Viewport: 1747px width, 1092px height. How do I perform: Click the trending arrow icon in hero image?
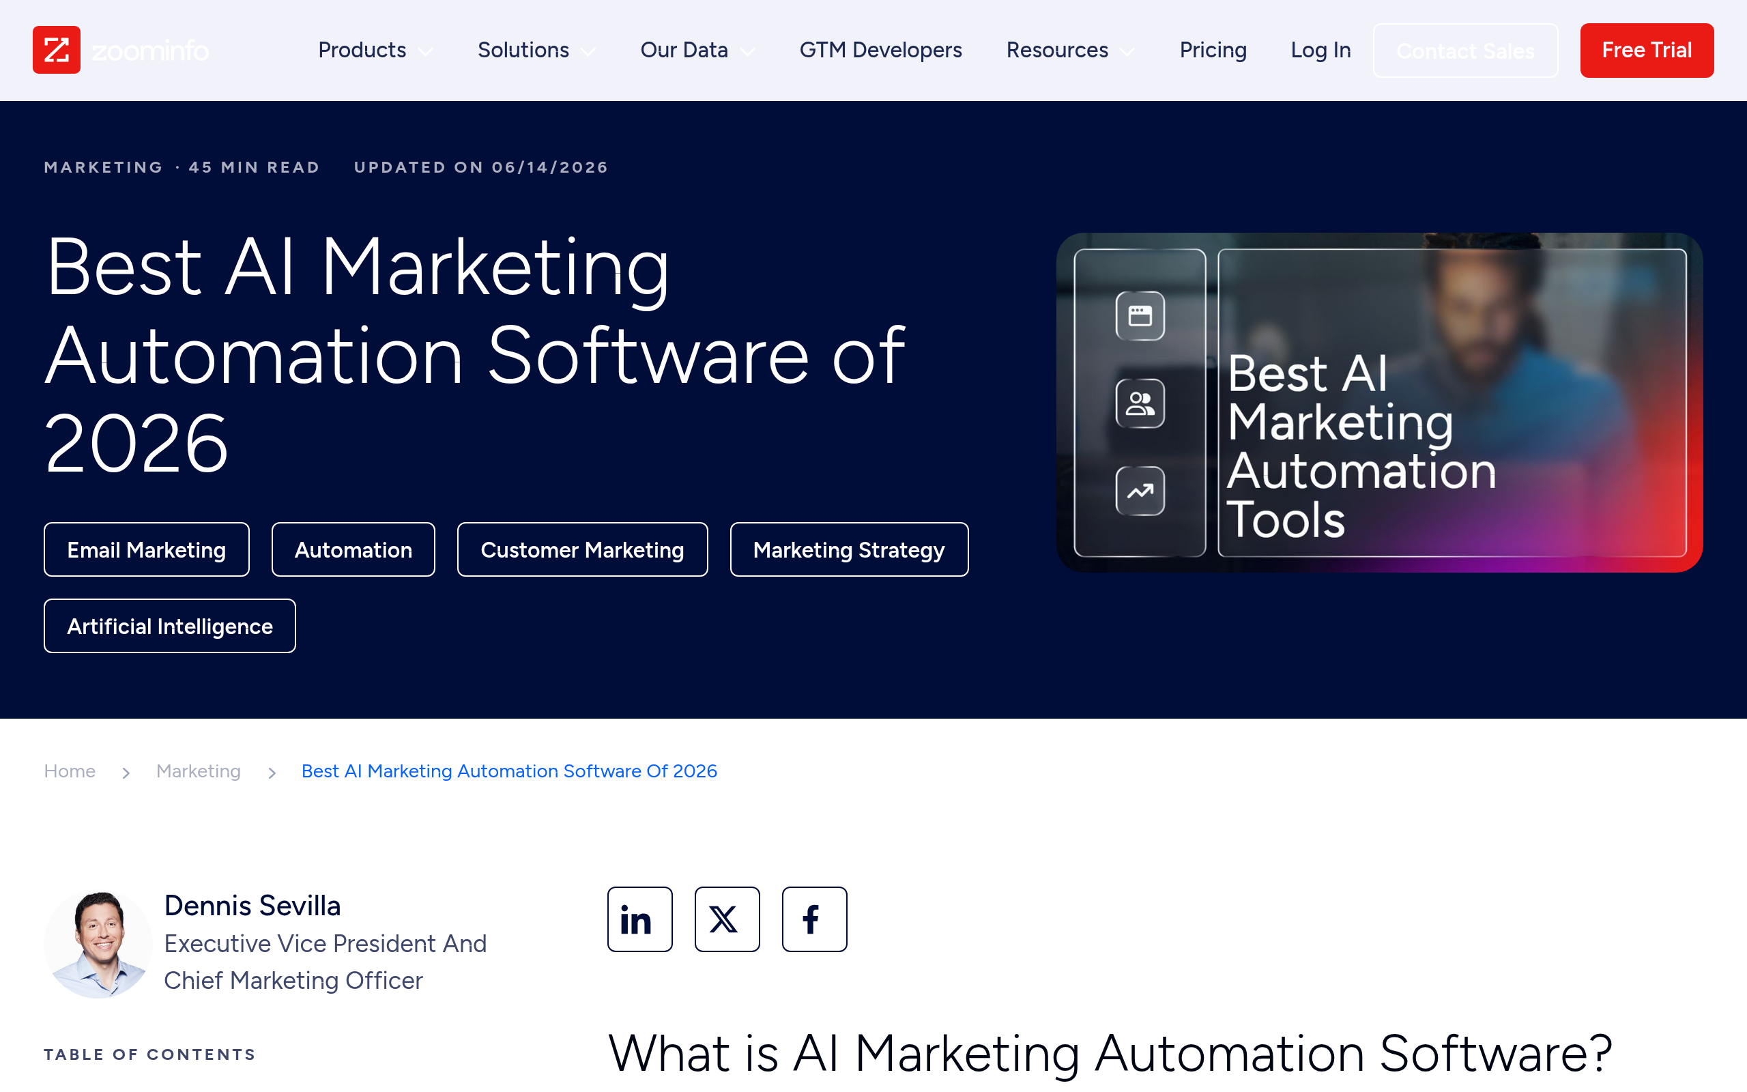pos(1140,491)
